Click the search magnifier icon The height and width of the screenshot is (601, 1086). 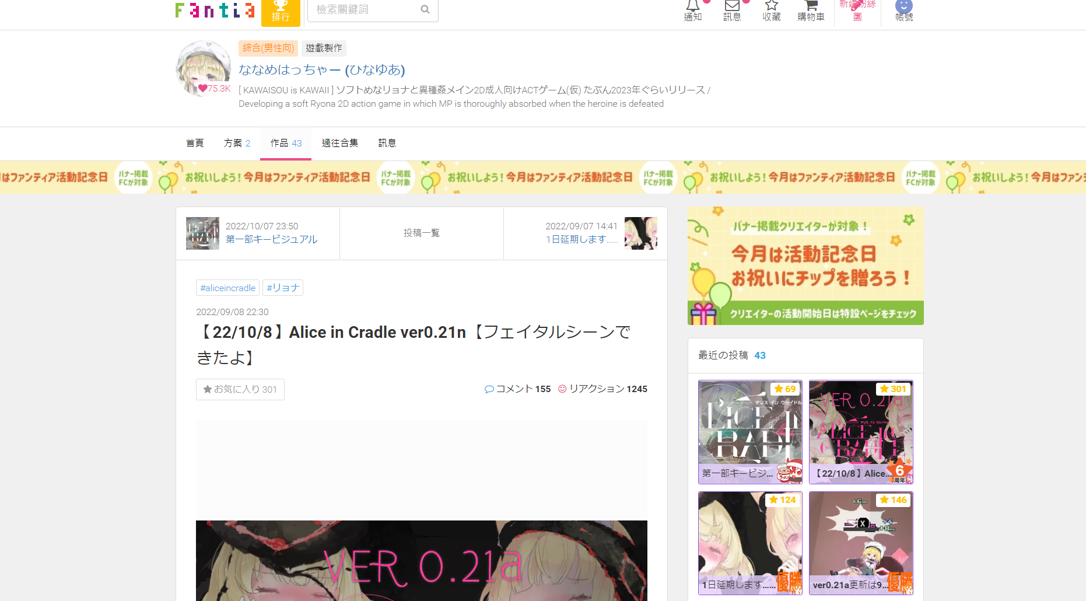pyautogui.click(x=425, y=10)
